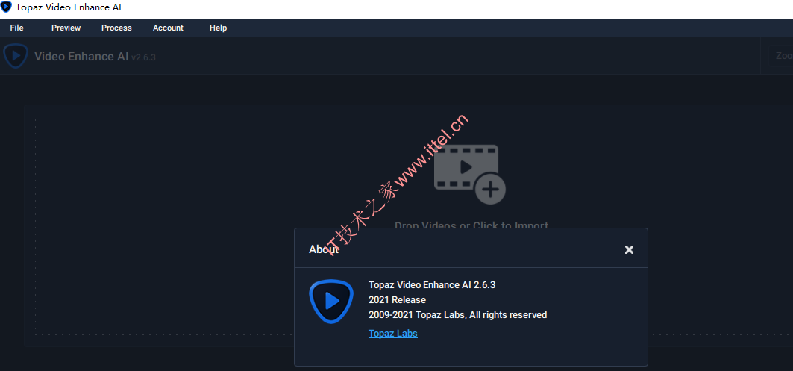Open the Account menu
Image resolution: width=793 pixels, height=371 pixels.
168,28
